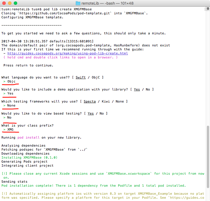Click the 'Analyzing dependencies' line

[24, 145]
